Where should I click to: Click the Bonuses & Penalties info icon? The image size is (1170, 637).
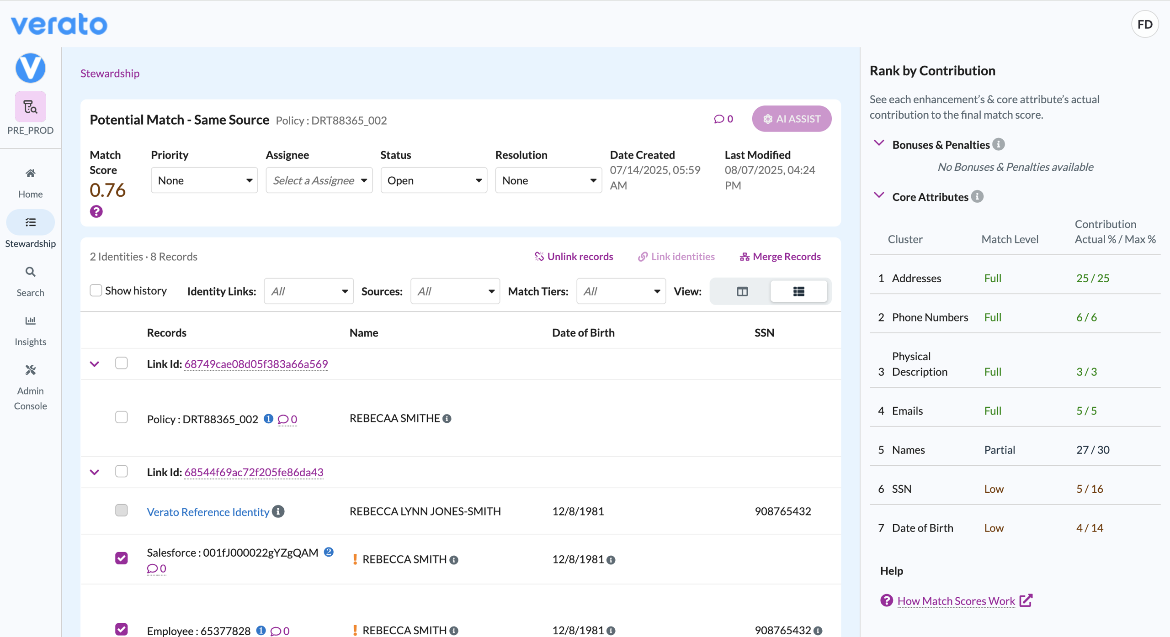[x=999, y=144]
